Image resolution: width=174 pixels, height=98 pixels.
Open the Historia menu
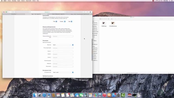23,1
